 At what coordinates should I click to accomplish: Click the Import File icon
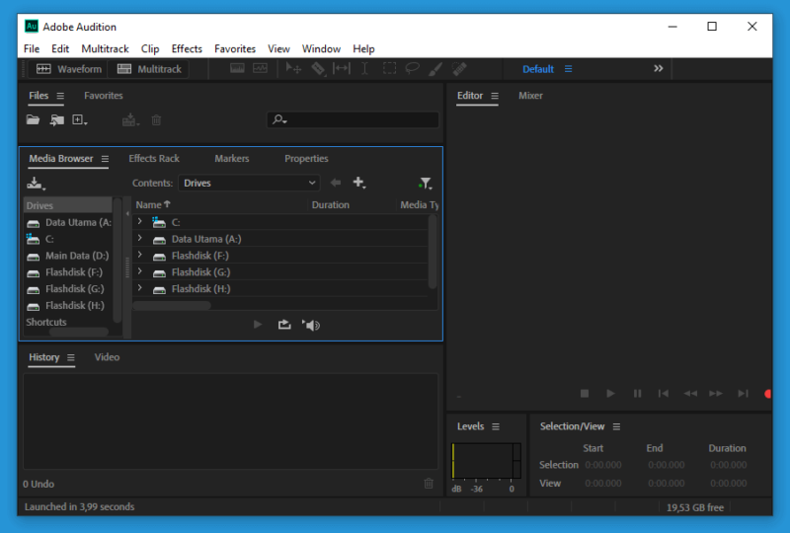click(56, 119)
